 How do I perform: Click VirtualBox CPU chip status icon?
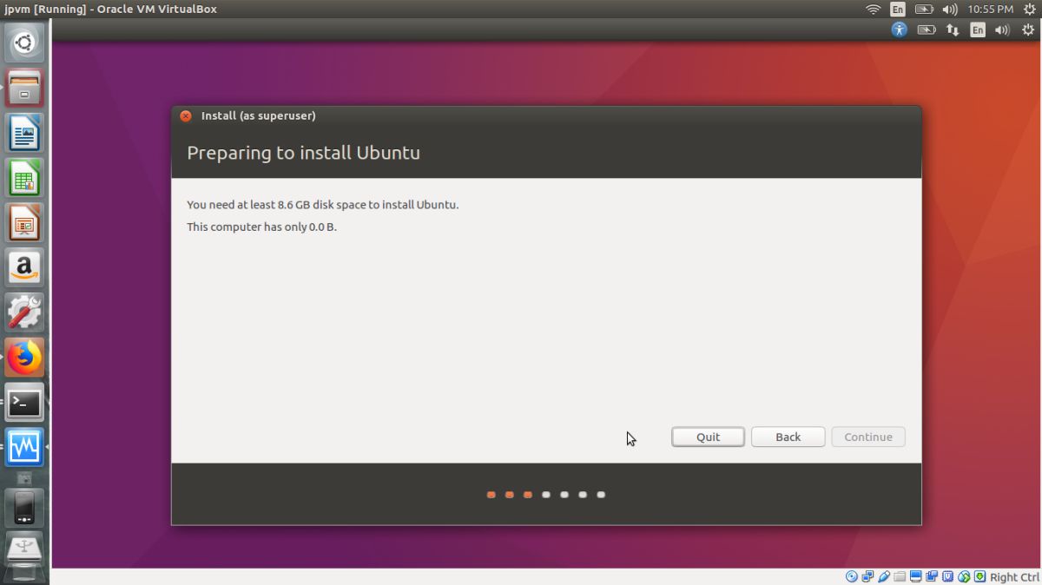[948, 576]
